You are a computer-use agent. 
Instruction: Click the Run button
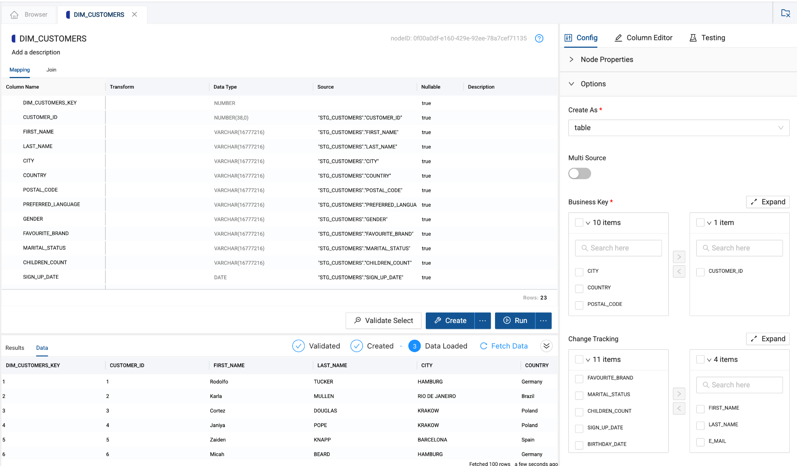[515, 321]
